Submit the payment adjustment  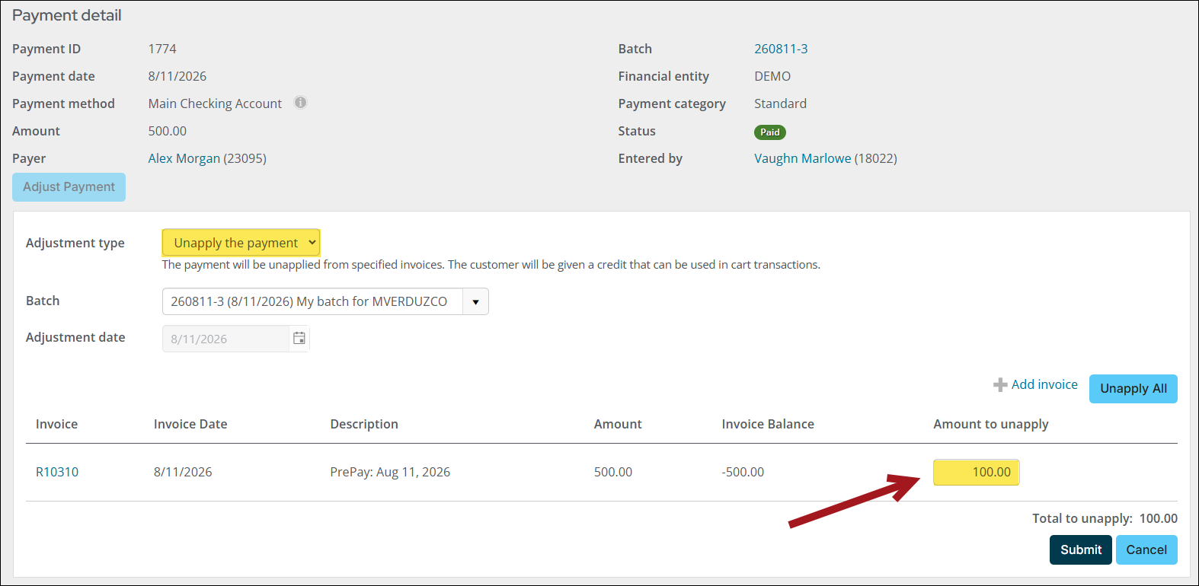(x=1080, y=550)
